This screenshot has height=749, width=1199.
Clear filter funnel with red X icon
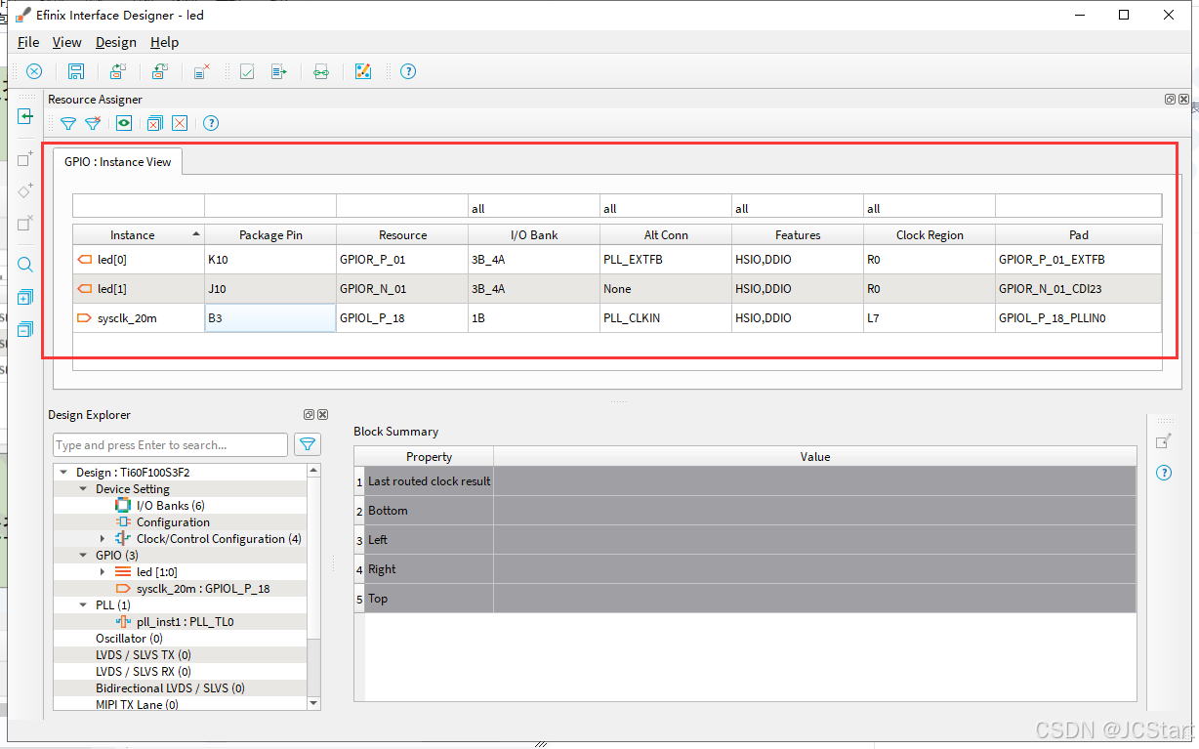(93, 123)
